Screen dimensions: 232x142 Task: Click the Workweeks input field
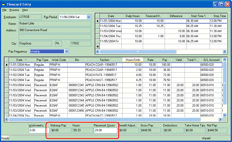39,130
